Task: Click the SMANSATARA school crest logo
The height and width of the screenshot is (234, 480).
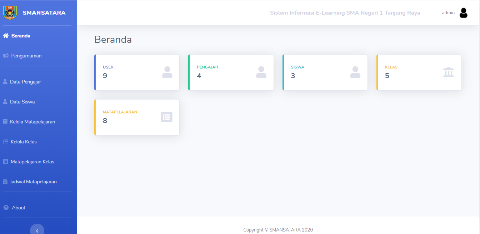Action: pos(10,12)
